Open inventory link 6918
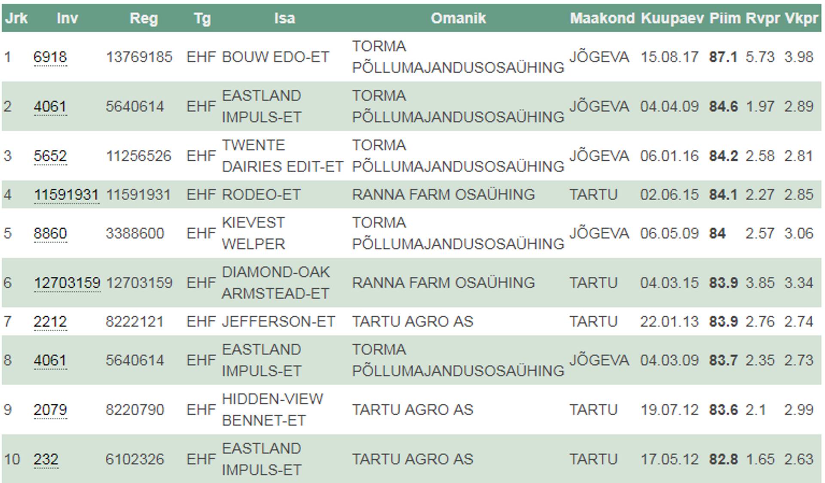825x483 pixels. click(50, 57)
